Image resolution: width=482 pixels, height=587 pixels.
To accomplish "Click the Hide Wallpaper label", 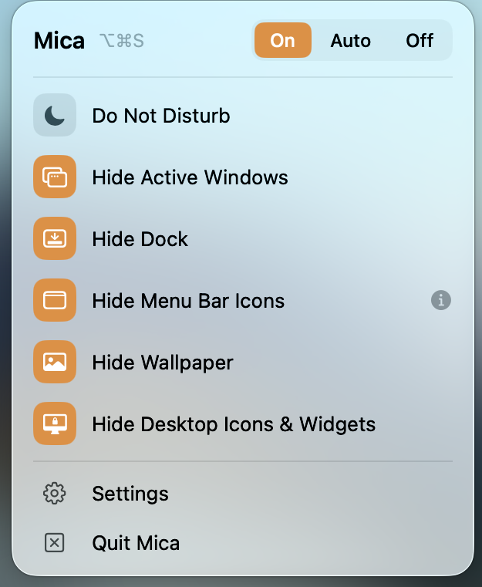I will (x=163, y=363).
